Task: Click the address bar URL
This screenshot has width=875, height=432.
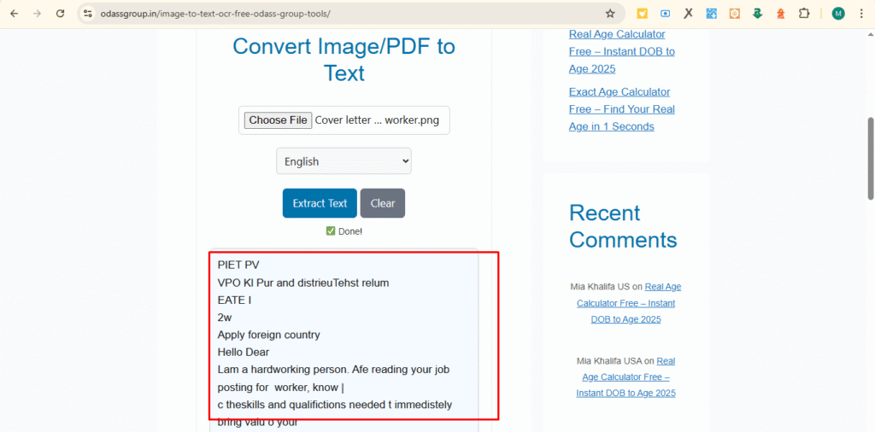Action: [214, 14]
